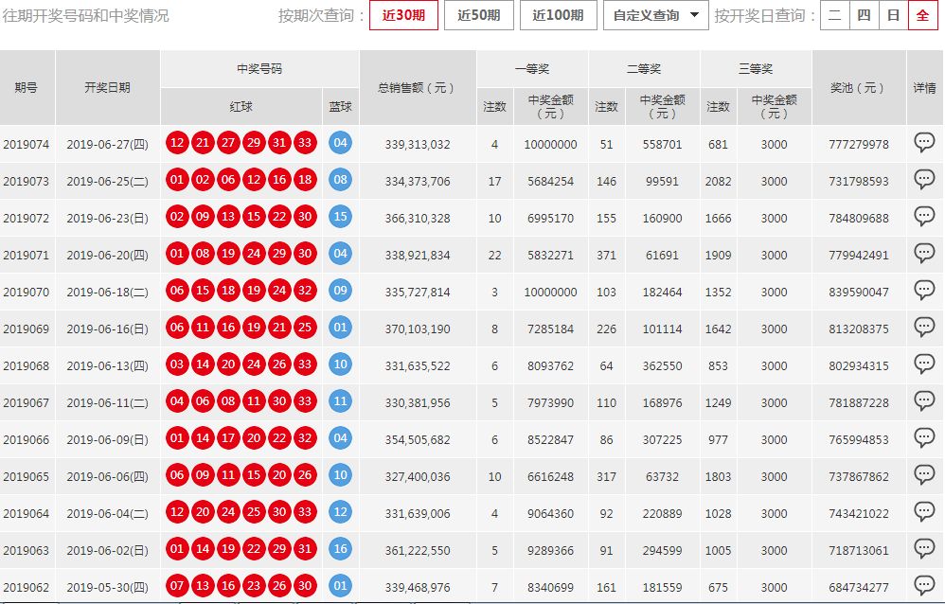Filter draws by Thursday 四
Viewport: 945px width, 604px height.
pos(864,15)
